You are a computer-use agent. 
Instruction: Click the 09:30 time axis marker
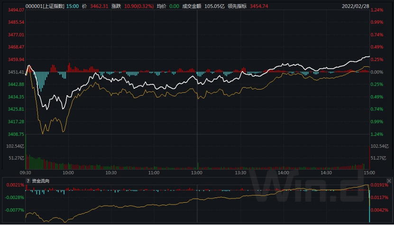(x=26, y=173)
